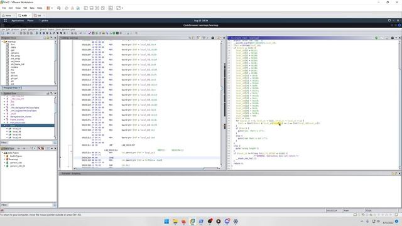Close the Listing panel

coord(224,38)
